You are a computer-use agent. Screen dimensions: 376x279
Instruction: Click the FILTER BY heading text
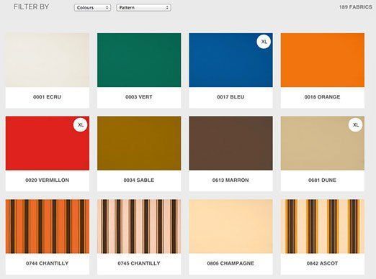(x=32, y=6)
